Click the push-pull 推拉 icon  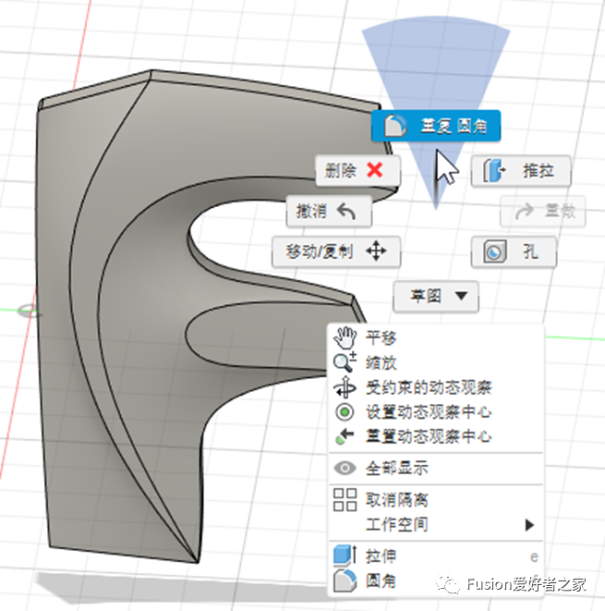(x=496, y=171)
